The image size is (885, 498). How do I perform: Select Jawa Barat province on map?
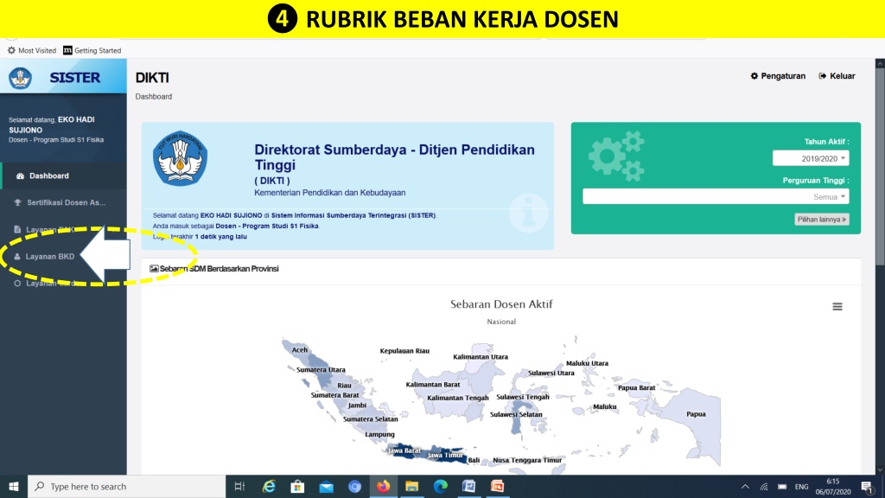pos(404,450)
